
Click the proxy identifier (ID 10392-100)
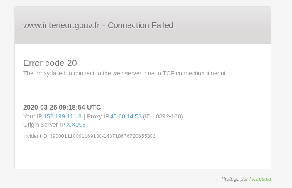163,116
